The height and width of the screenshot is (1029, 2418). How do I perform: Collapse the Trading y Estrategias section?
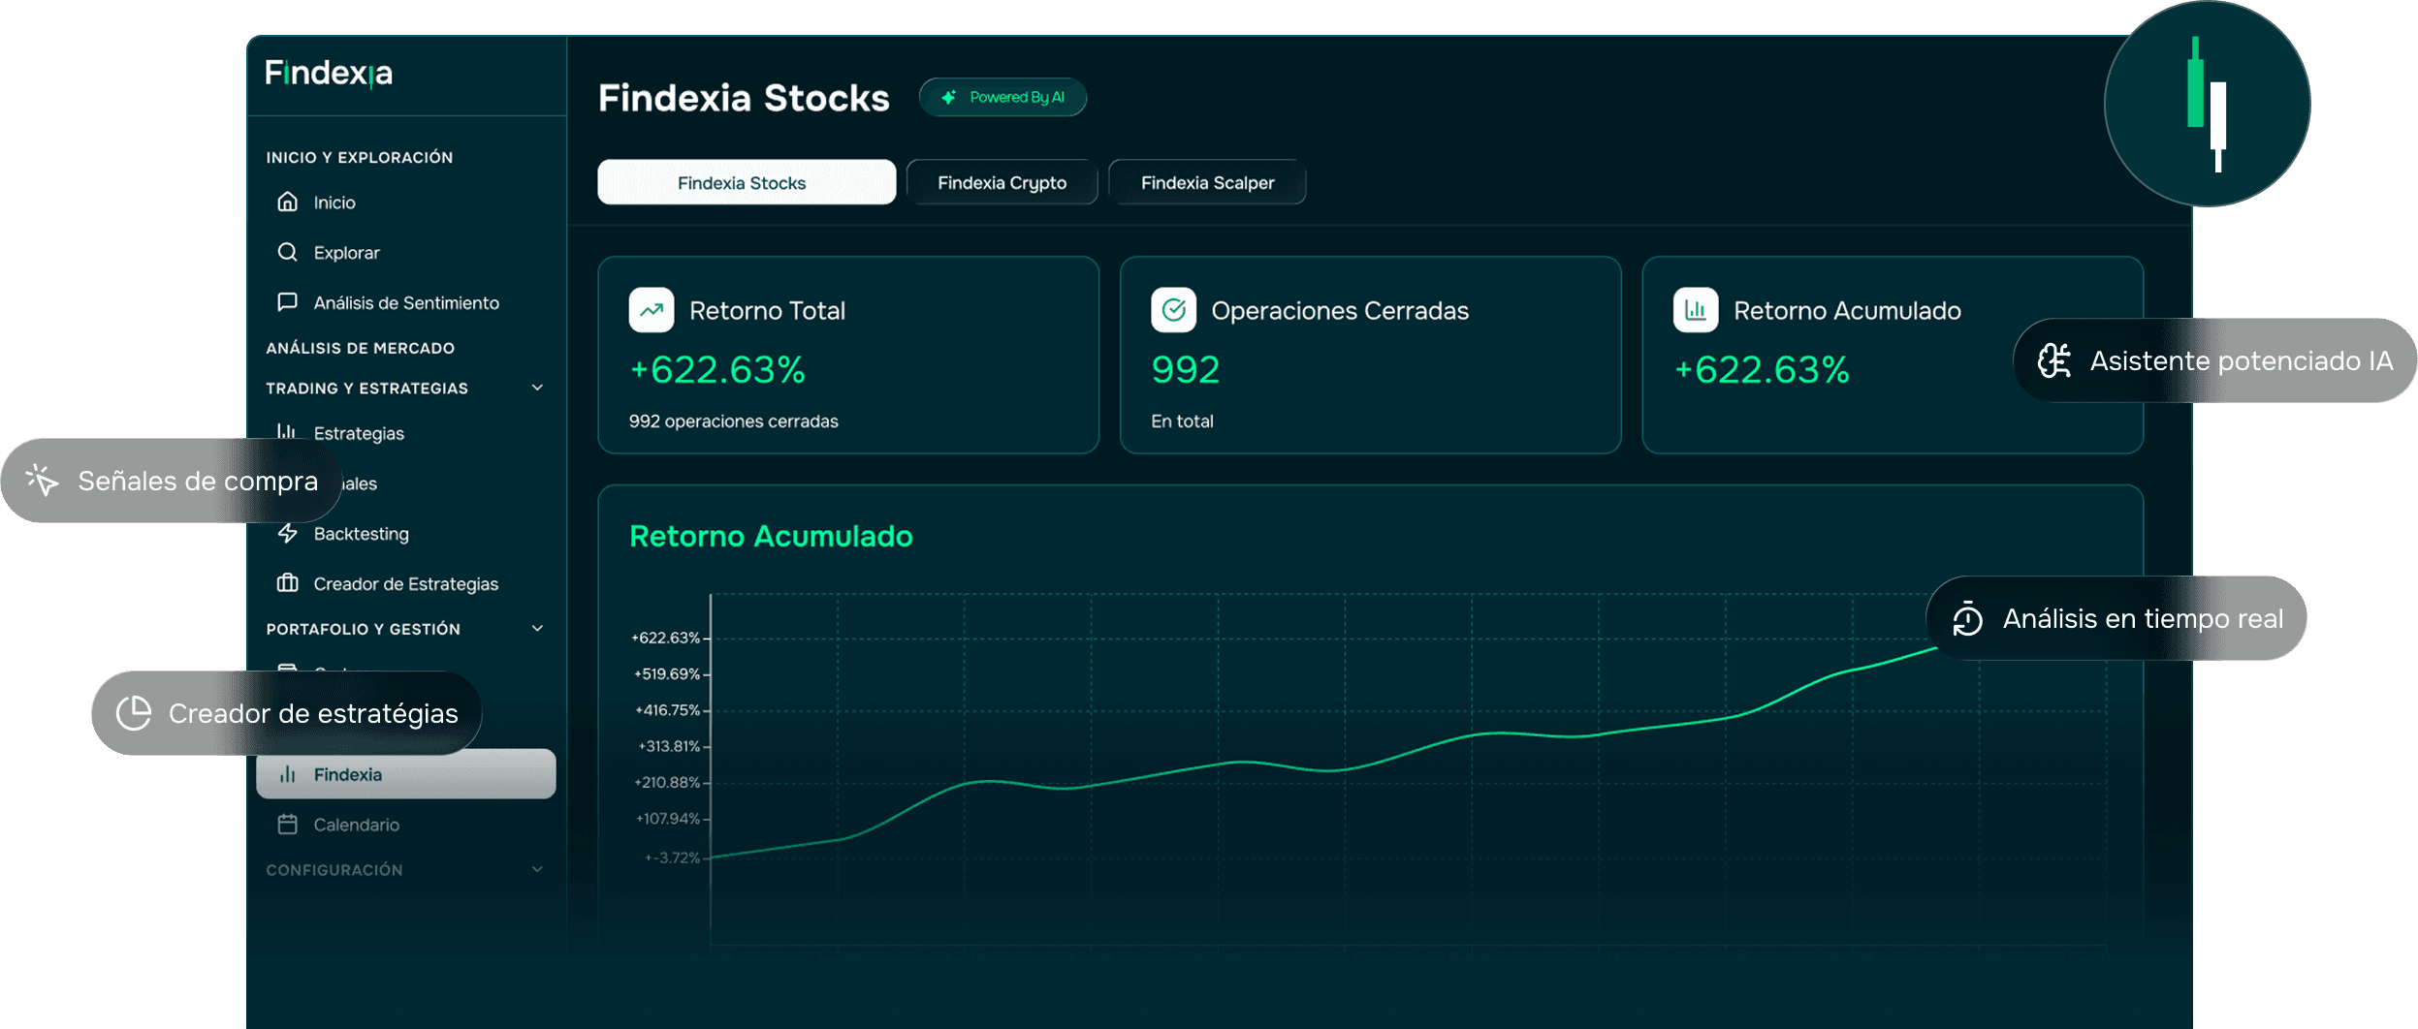click(x=537, y=388)
